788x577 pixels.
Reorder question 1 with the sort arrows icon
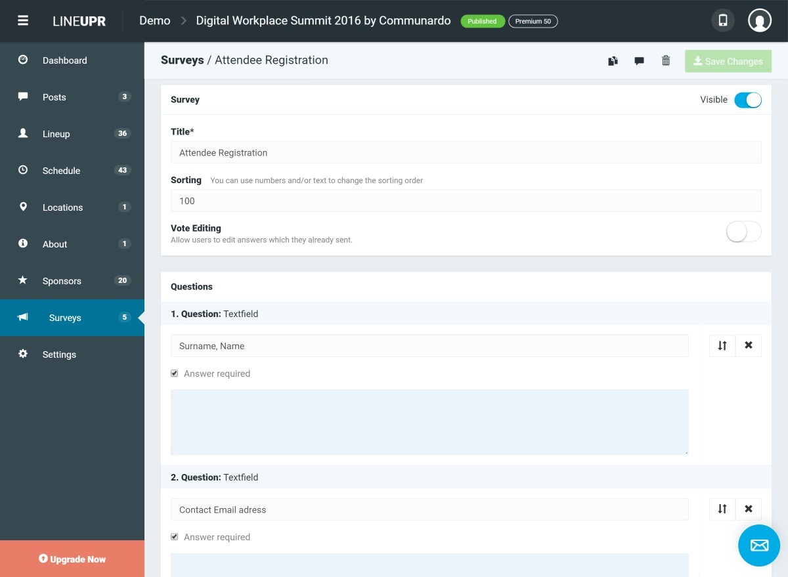tap(722, 345)
